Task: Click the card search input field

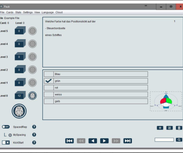Action: [164, 140]
